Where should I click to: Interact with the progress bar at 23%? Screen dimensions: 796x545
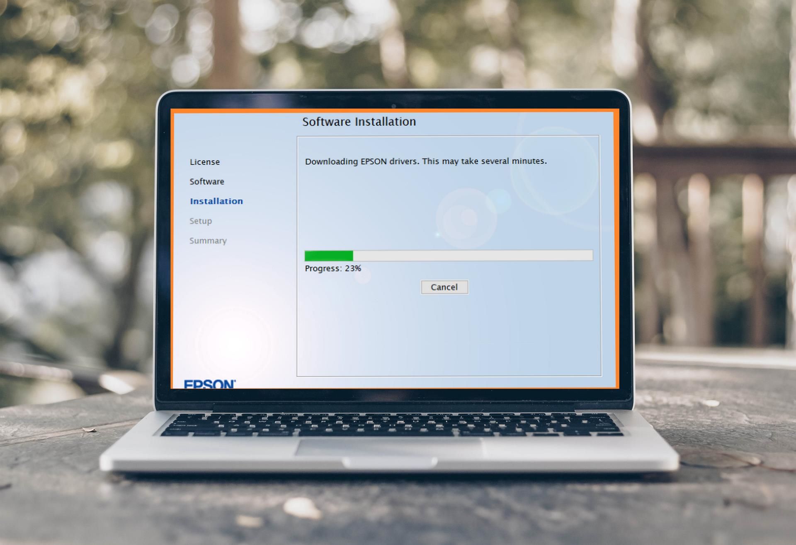(445, 255)
